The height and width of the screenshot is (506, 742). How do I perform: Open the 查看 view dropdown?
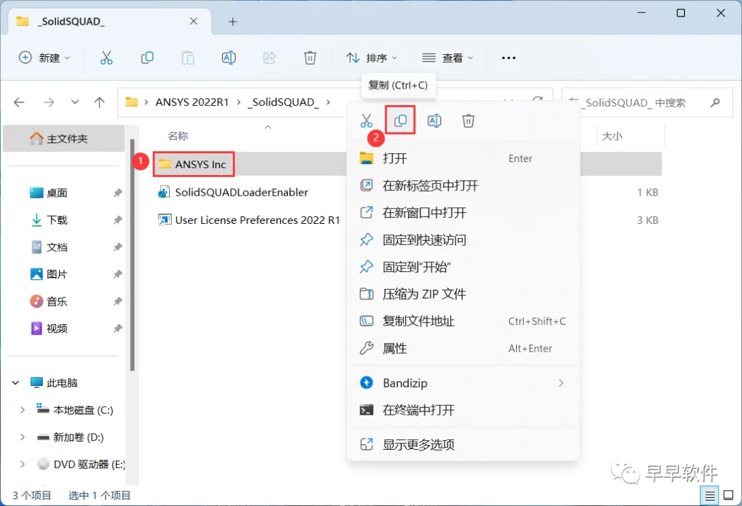coord(448,58)
